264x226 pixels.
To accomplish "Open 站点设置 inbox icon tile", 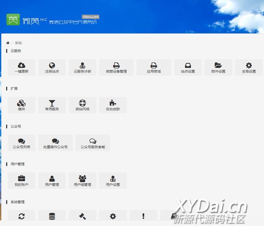I will point(188,67).
